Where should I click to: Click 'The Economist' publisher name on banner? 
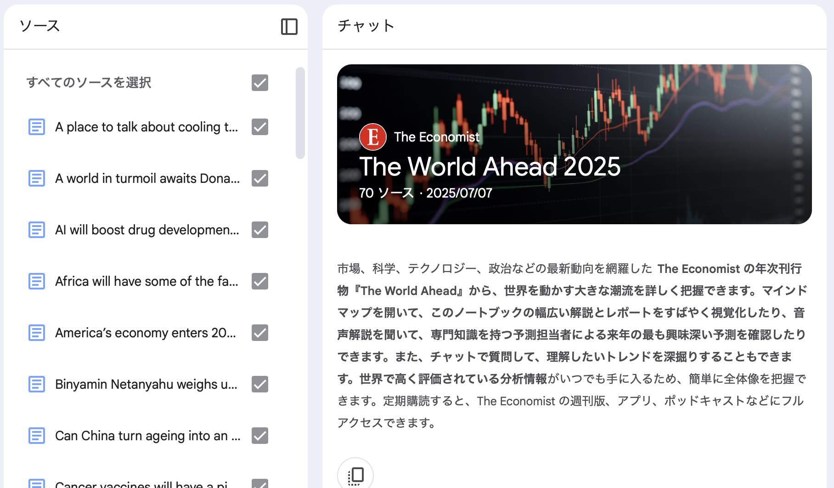[x=436, y=137]
